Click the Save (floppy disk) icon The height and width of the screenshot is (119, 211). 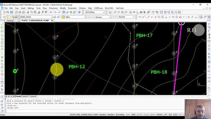(12, 12)
